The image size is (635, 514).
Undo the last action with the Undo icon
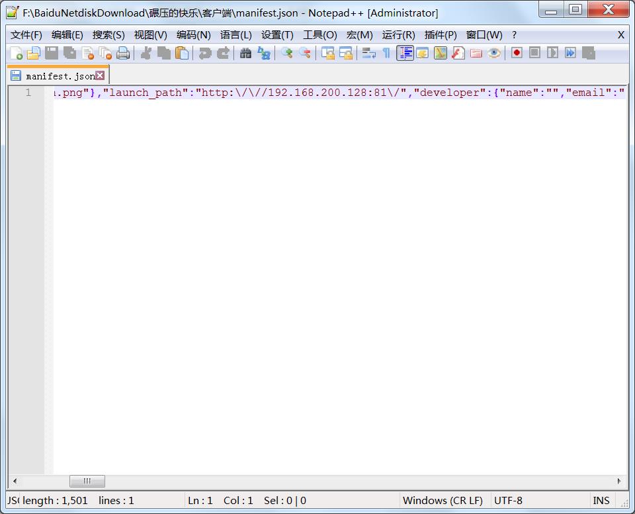pyautogui.click(x=205, y=53)
